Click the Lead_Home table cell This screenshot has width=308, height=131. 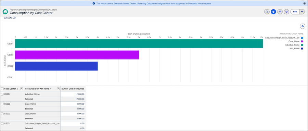pyautogui.click(x=42, y=114)
